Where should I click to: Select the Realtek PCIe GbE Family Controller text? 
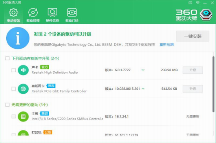(x=59, y=91)
